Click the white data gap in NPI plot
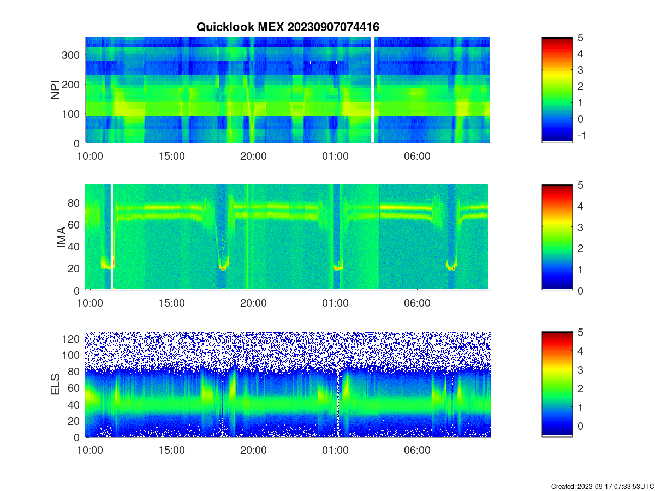This screenshot has width=655, height=491. click(373, 90)
